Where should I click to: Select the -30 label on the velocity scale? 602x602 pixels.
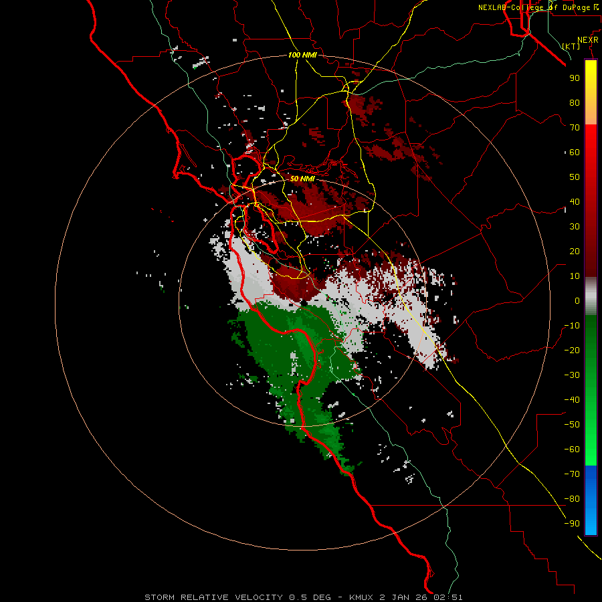coord(572,375)
